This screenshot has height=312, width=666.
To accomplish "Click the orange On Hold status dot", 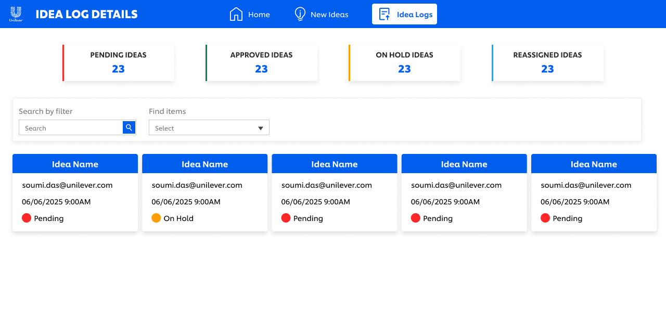I will point(156,218).
